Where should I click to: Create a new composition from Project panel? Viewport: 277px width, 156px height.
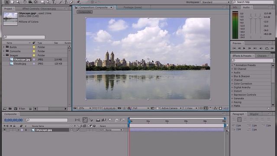tap(16, 109)
